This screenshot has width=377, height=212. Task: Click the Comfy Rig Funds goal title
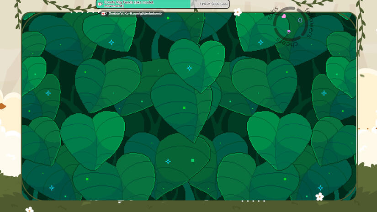coord(123,4)
